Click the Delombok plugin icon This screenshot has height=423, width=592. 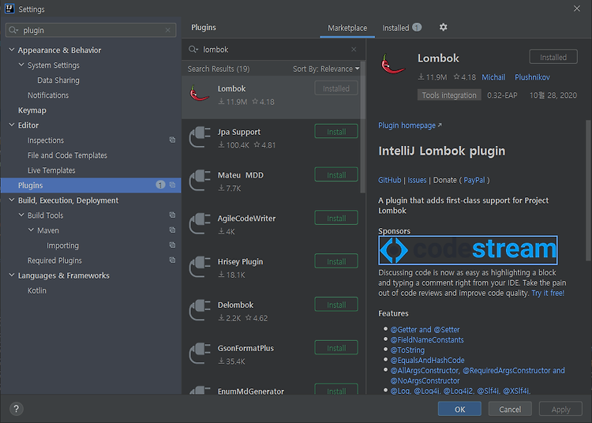pos(200,310)
